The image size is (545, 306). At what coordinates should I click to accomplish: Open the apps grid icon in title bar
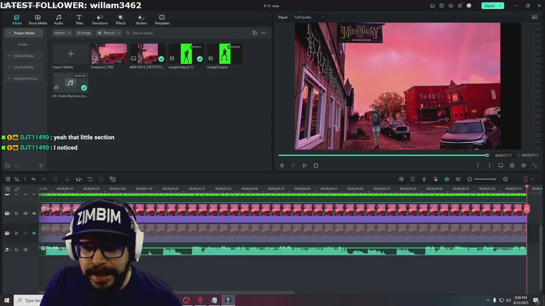(460, 6)
